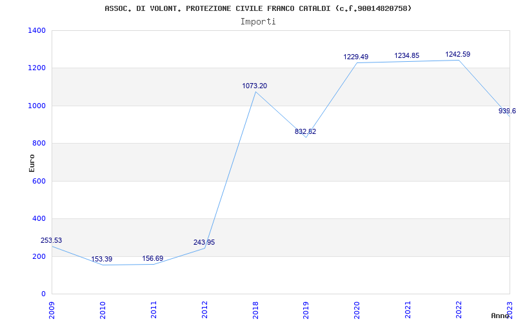Select data label 1229.49

(356, 57)
